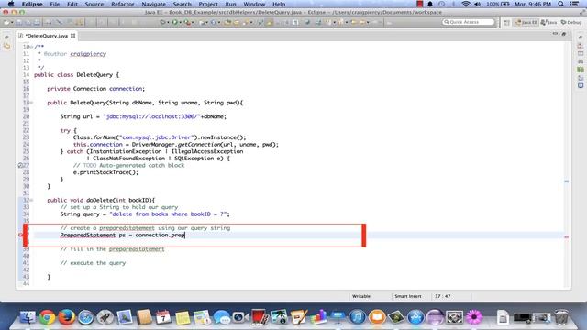587x330 pixels.
Task: Click the Debug bug icon in toolbar
Action: click(162, 22)
